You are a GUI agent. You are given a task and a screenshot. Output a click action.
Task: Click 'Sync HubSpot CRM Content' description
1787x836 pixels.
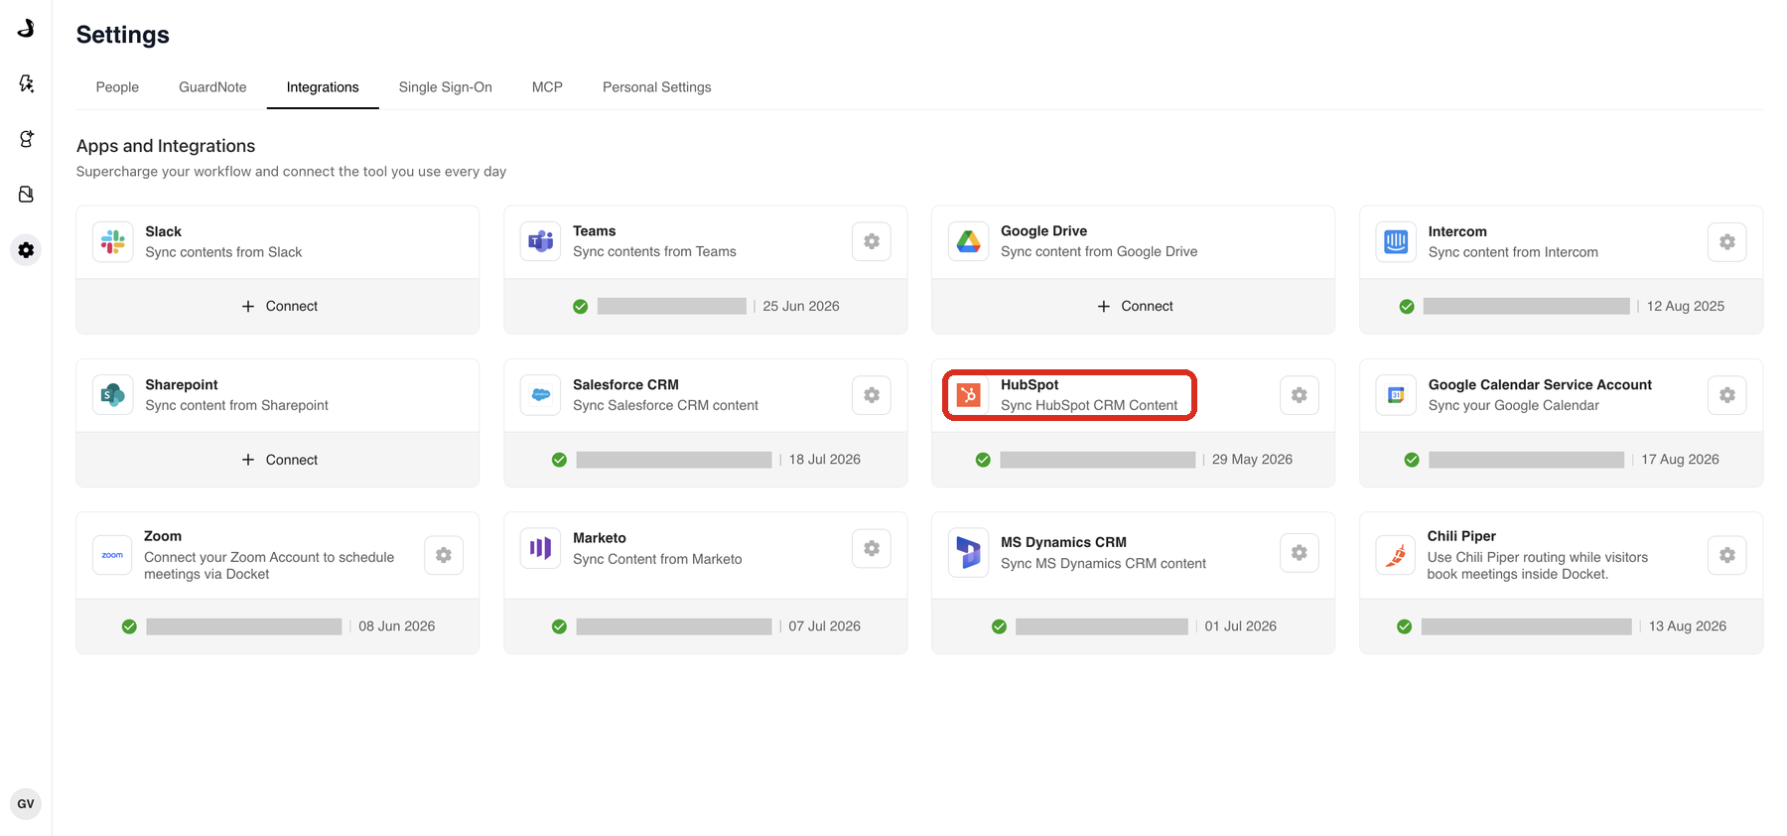[x=1089, y=405]
